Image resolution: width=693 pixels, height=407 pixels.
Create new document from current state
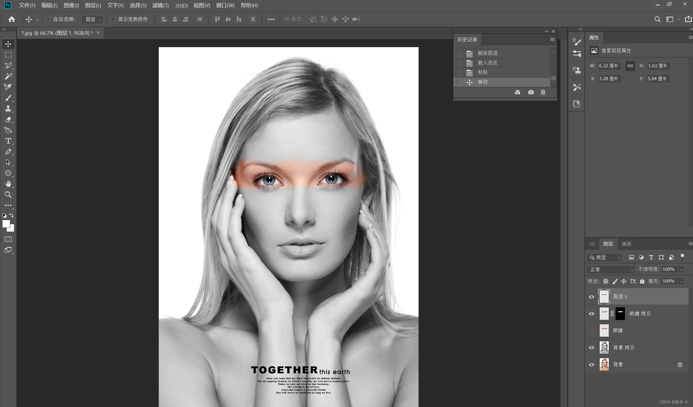(517, 92)
